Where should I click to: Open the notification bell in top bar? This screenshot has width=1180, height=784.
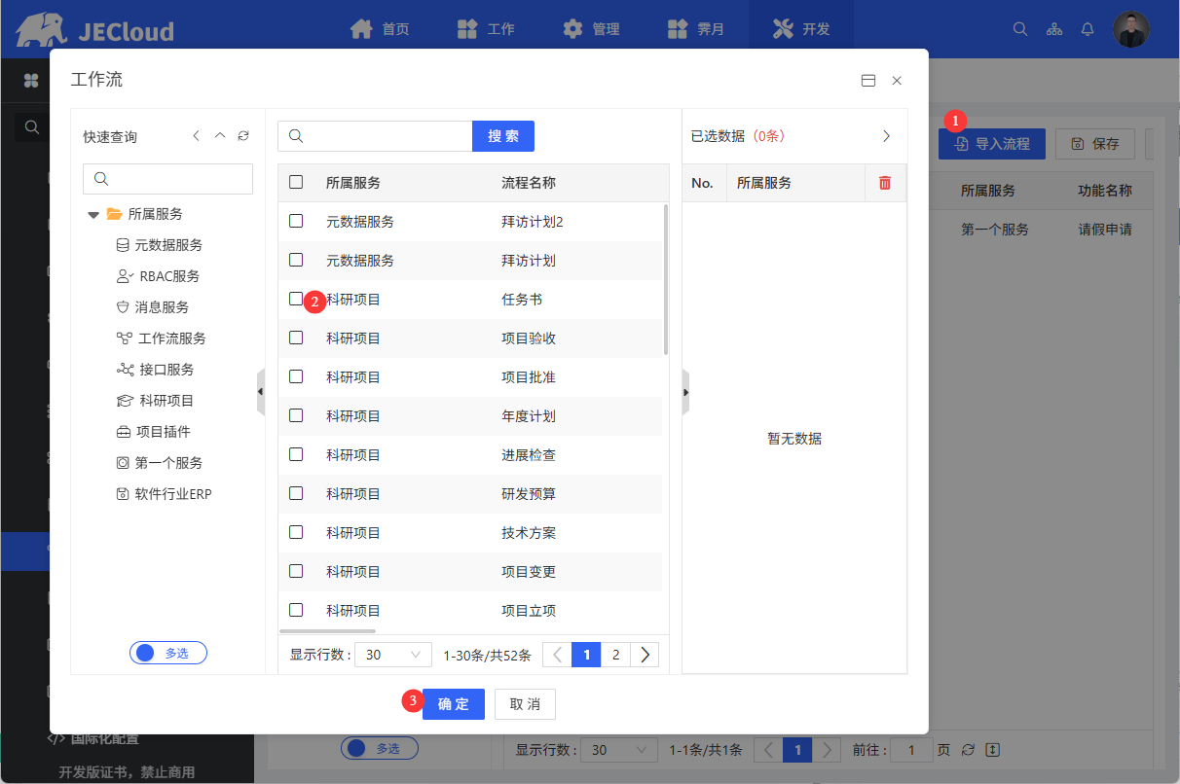pos(1088,29)
